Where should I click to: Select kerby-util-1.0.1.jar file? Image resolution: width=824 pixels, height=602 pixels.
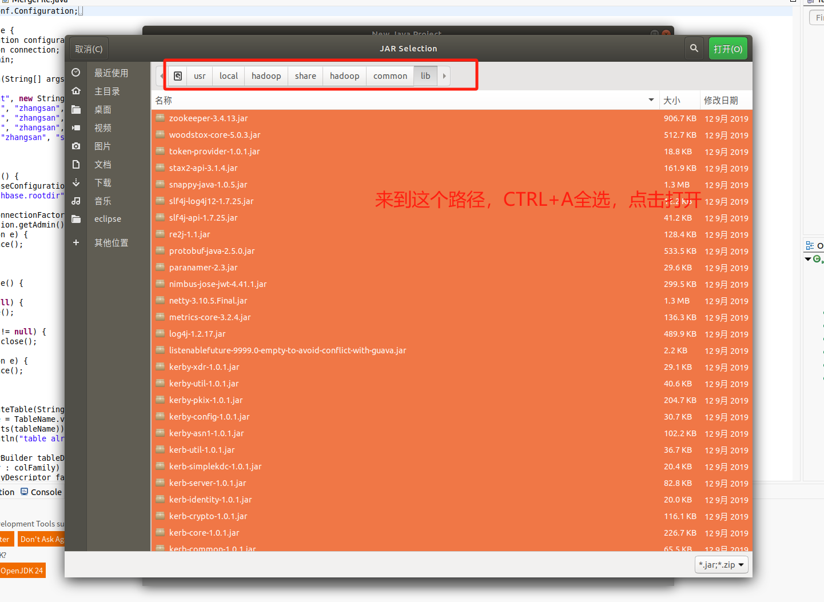coord(452,384)
